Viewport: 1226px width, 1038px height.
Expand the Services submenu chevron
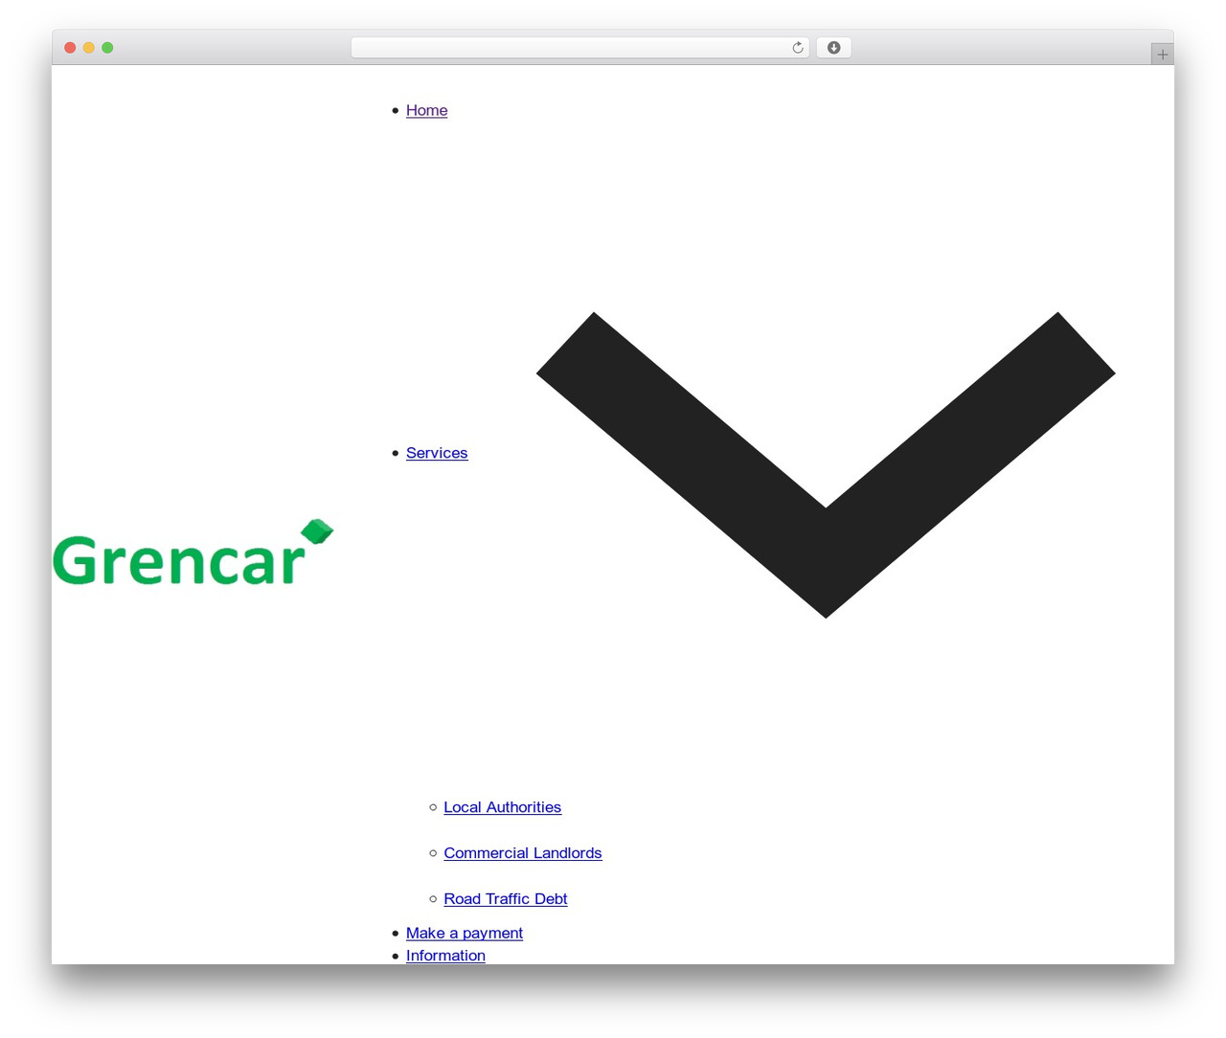point(826,465)
